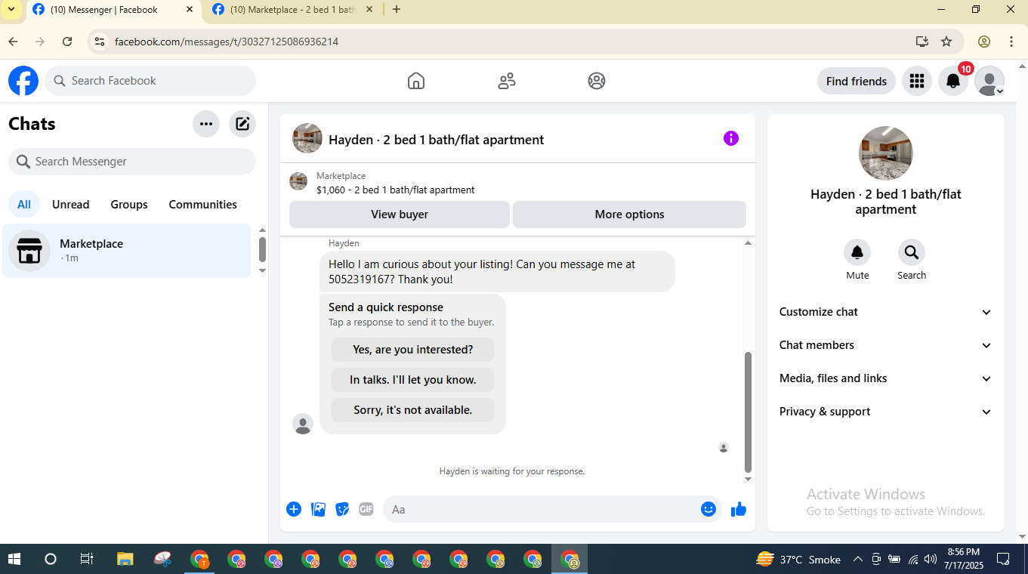Open the notifications bell with 10 badge
The image size is (1028, 574).
click(953, 81)
